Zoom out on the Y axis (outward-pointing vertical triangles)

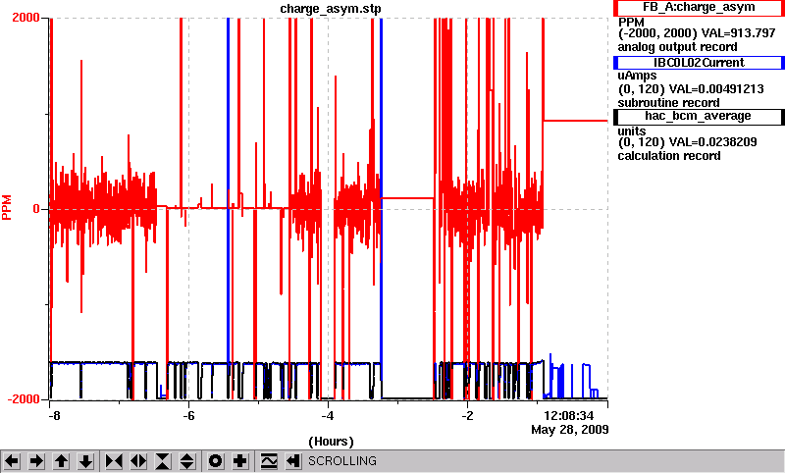(187, 460)
